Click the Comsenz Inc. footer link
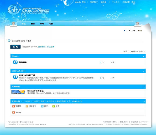Image resolution: width=156 pixels, height=135 pixels. pyautogui.click(x=110, y=122)
